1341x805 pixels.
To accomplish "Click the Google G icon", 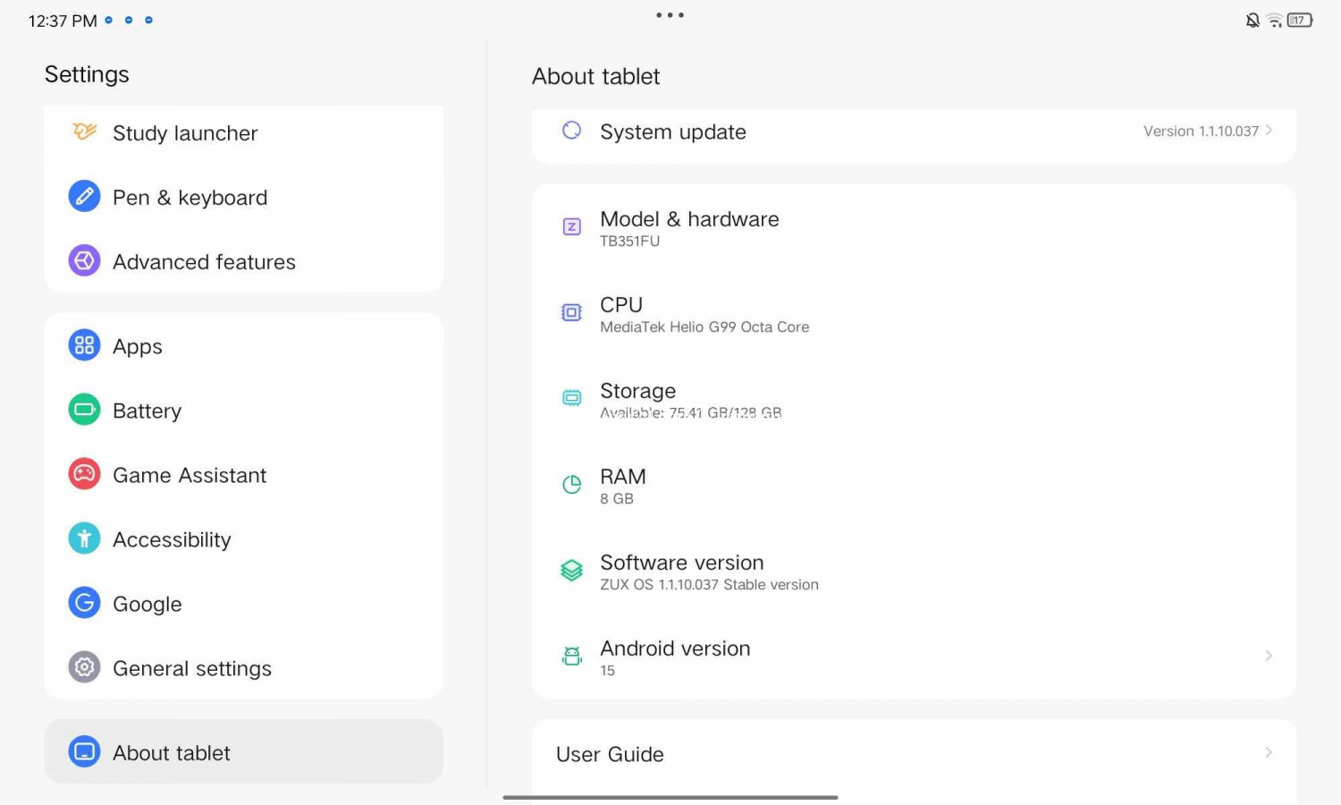I will (x=84, y=603).
